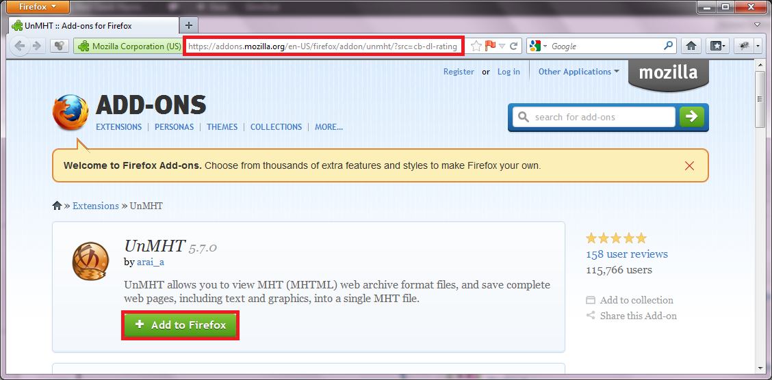This screenshot has width=772, height=380.
Task: Open author arai_a profile link
Action: point(150,262)
